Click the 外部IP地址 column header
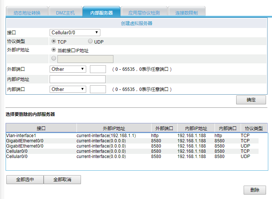The image size is (272, 199). 114,128
